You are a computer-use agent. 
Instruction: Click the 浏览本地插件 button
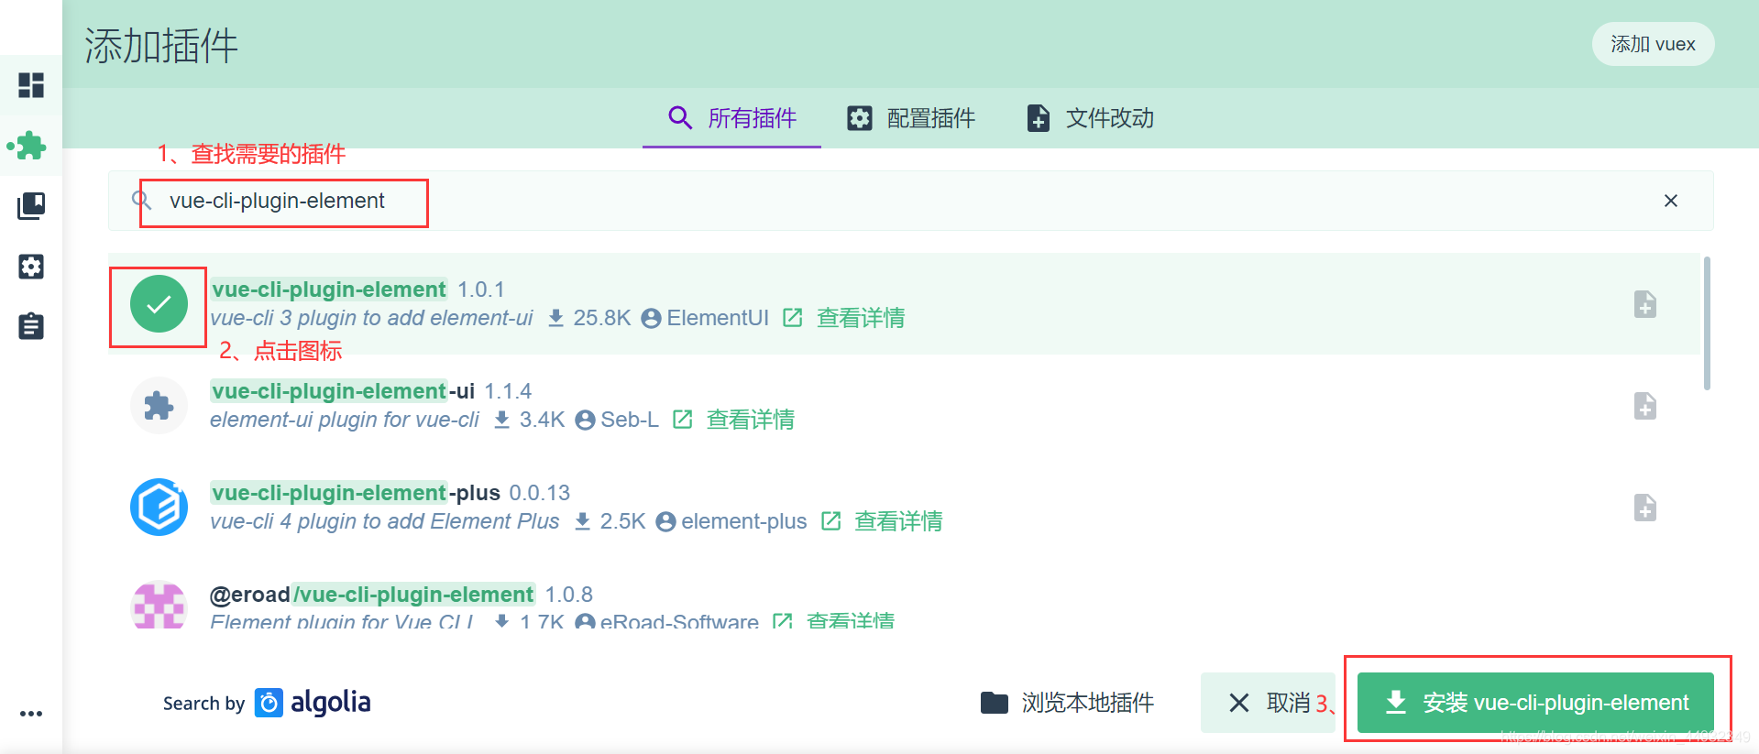1067,703
